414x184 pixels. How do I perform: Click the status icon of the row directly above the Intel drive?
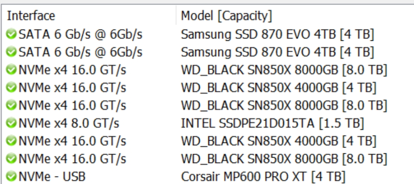[x=12, y=105]
